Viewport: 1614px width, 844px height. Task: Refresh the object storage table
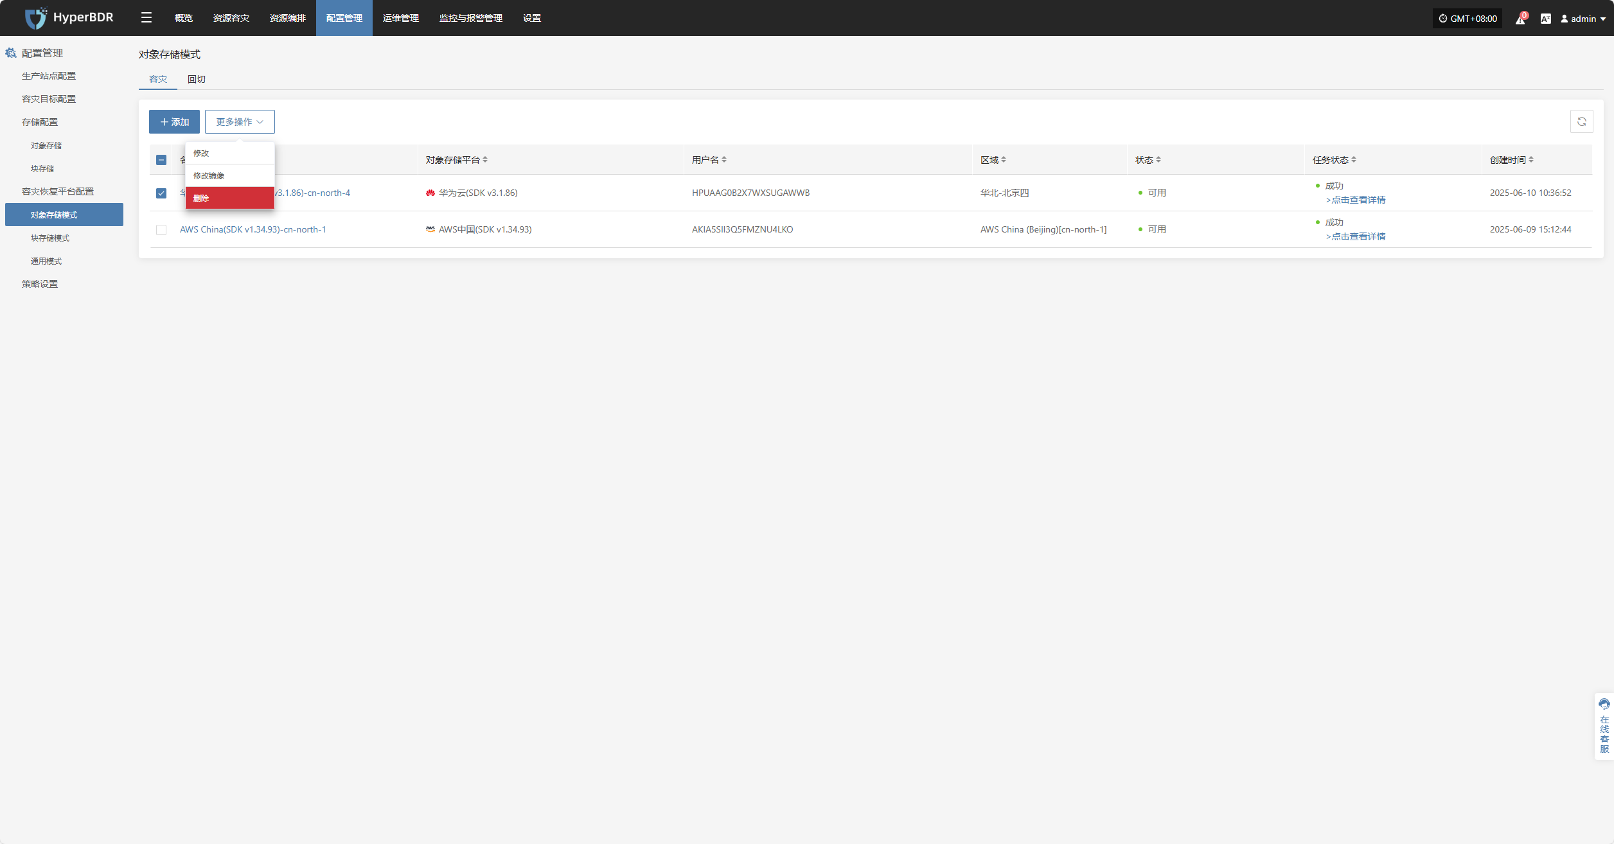(x=1581, y=121)
